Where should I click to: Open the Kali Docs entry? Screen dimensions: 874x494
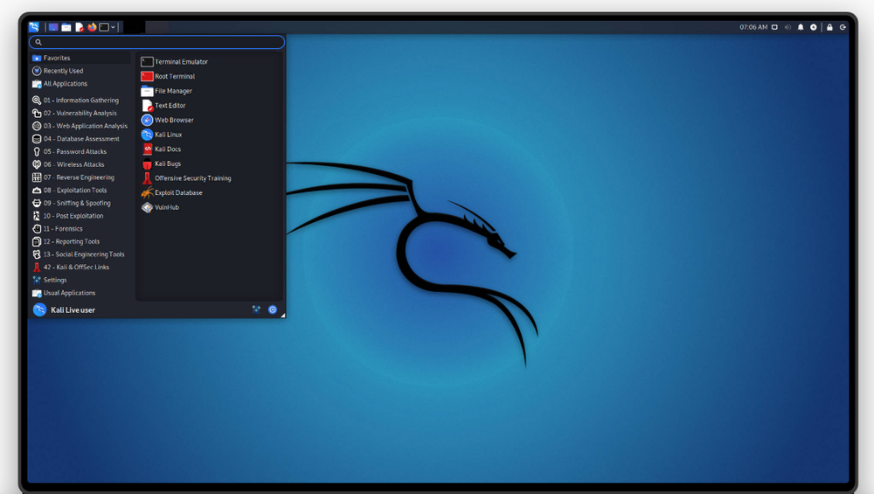click(210, 149)
